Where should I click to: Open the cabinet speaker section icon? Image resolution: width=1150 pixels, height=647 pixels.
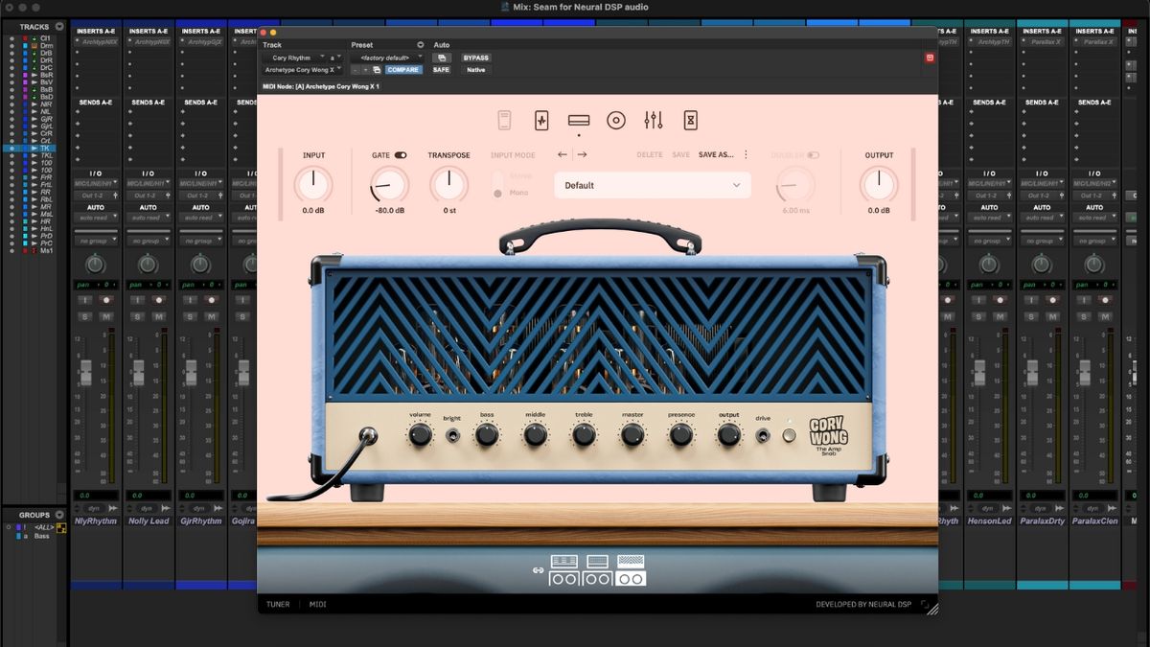616,121
